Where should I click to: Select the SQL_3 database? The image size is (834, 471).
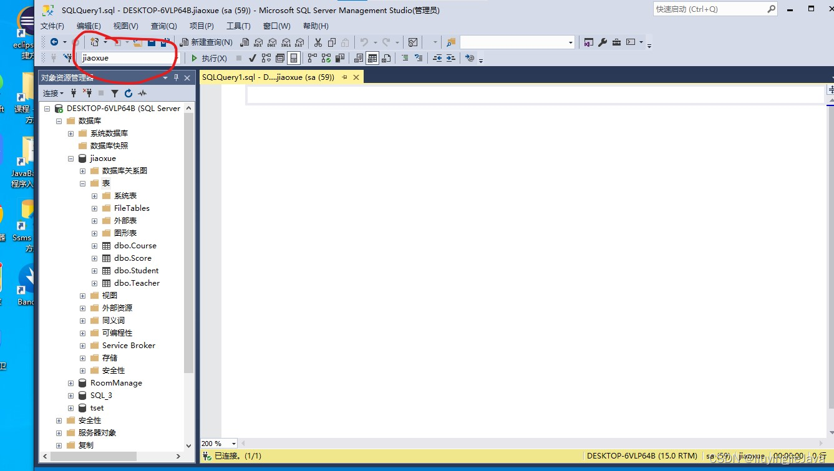tap(101, 396)
